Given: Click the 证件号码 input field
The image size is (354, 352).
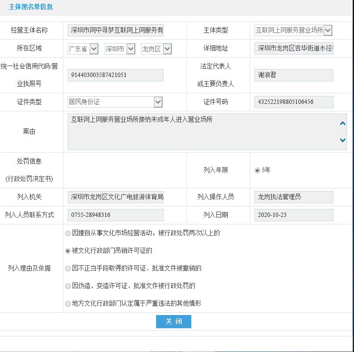Looking at the screenshot, I should [x=293, y=102].
